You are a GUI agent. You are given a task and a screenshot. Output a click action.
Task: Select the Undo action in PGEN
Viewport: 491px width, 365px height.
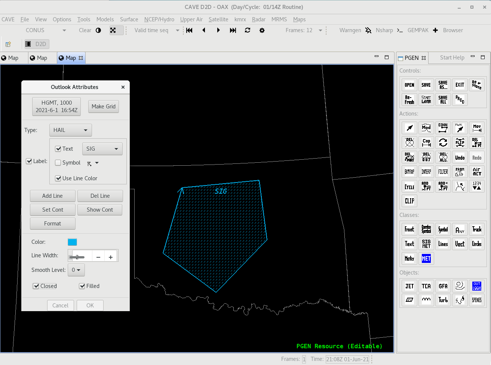(x=460, y=157)
